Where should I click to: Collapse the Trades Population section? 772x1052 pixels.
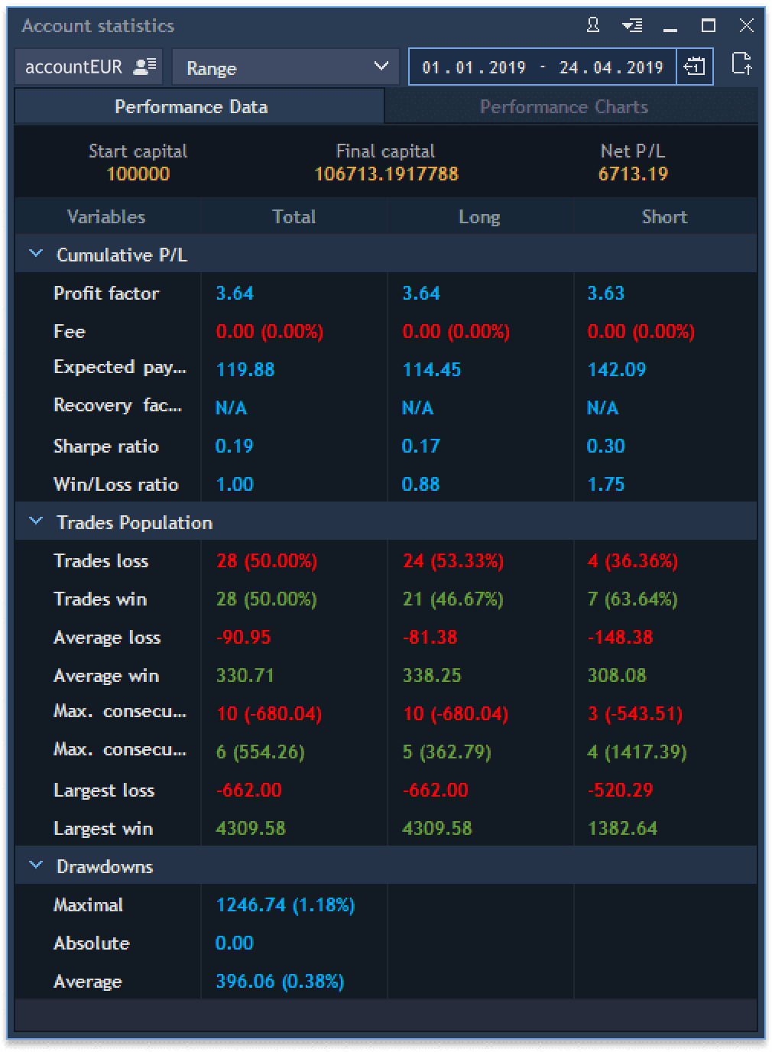[x=34, y=521]
